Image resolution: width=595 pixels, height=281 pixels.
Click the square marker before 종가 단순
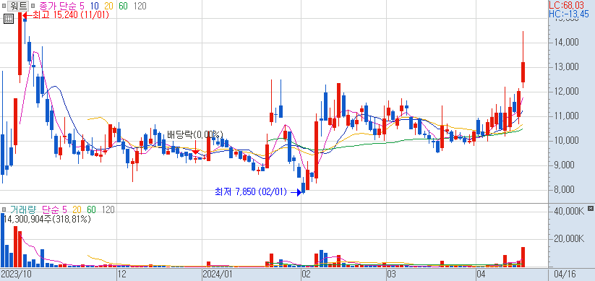coord(33,6)
